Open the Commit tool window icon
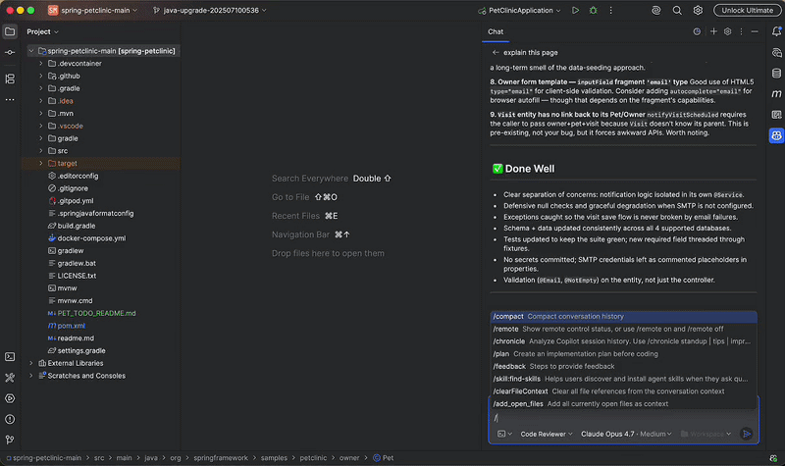Image resolution: width=785 pixels, height=466 pixels. point(10,53)
